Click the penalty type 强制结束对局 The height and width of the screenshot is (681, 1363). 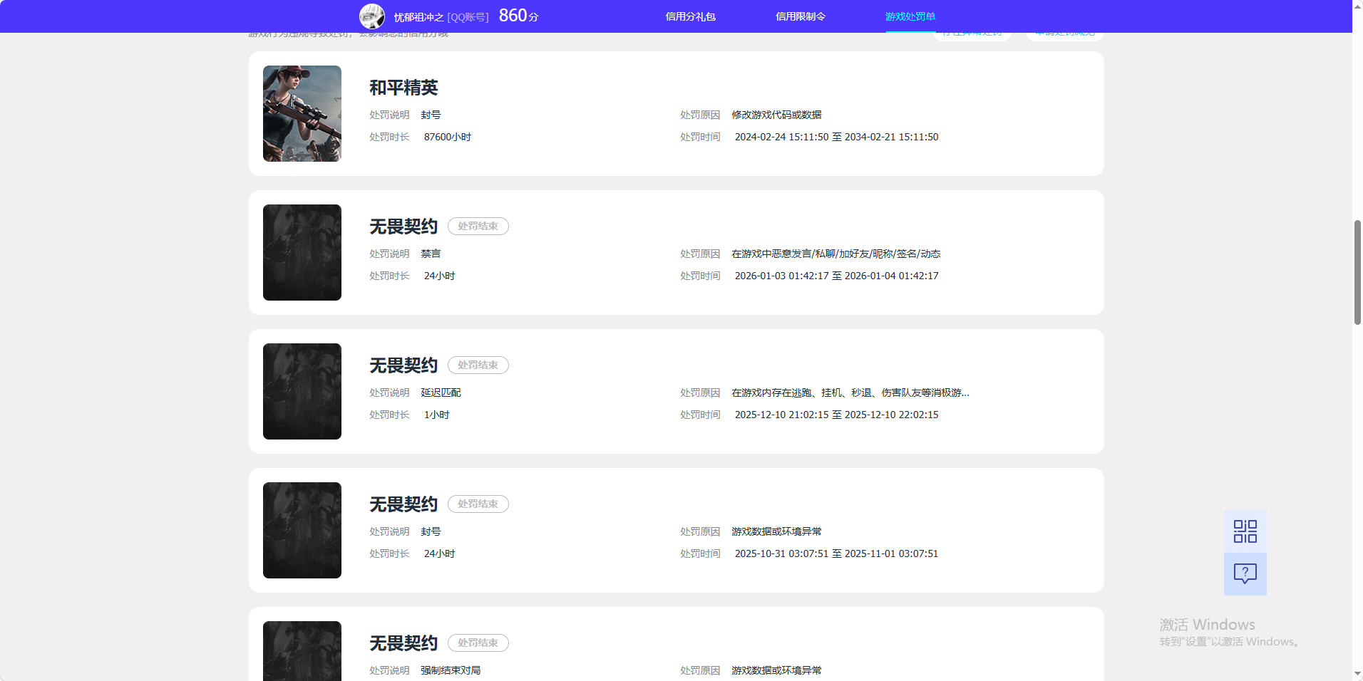coord(451,670)
